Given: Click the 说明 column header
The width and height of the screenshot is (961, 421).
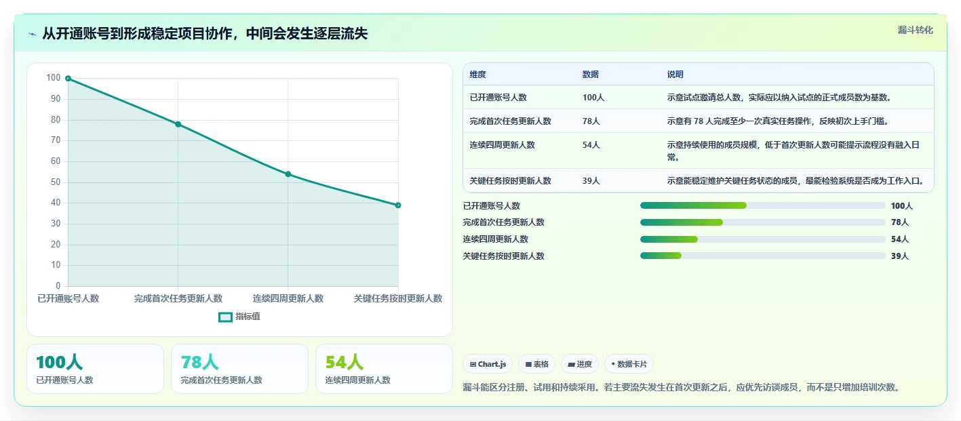Looking at the screenshot, I should pyautogui.click(x=675, y=75).
